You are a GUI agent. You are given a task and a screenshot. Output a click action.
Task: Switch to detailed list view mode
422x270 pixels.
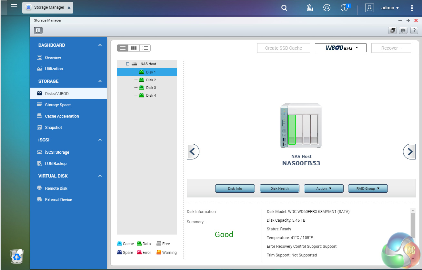click(145, 48)
